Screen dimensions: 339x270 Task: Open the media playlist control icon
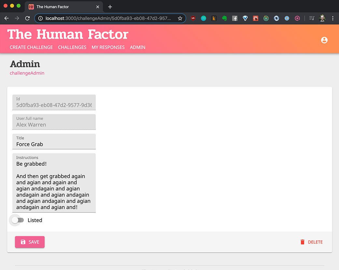(x=312, y=18)
